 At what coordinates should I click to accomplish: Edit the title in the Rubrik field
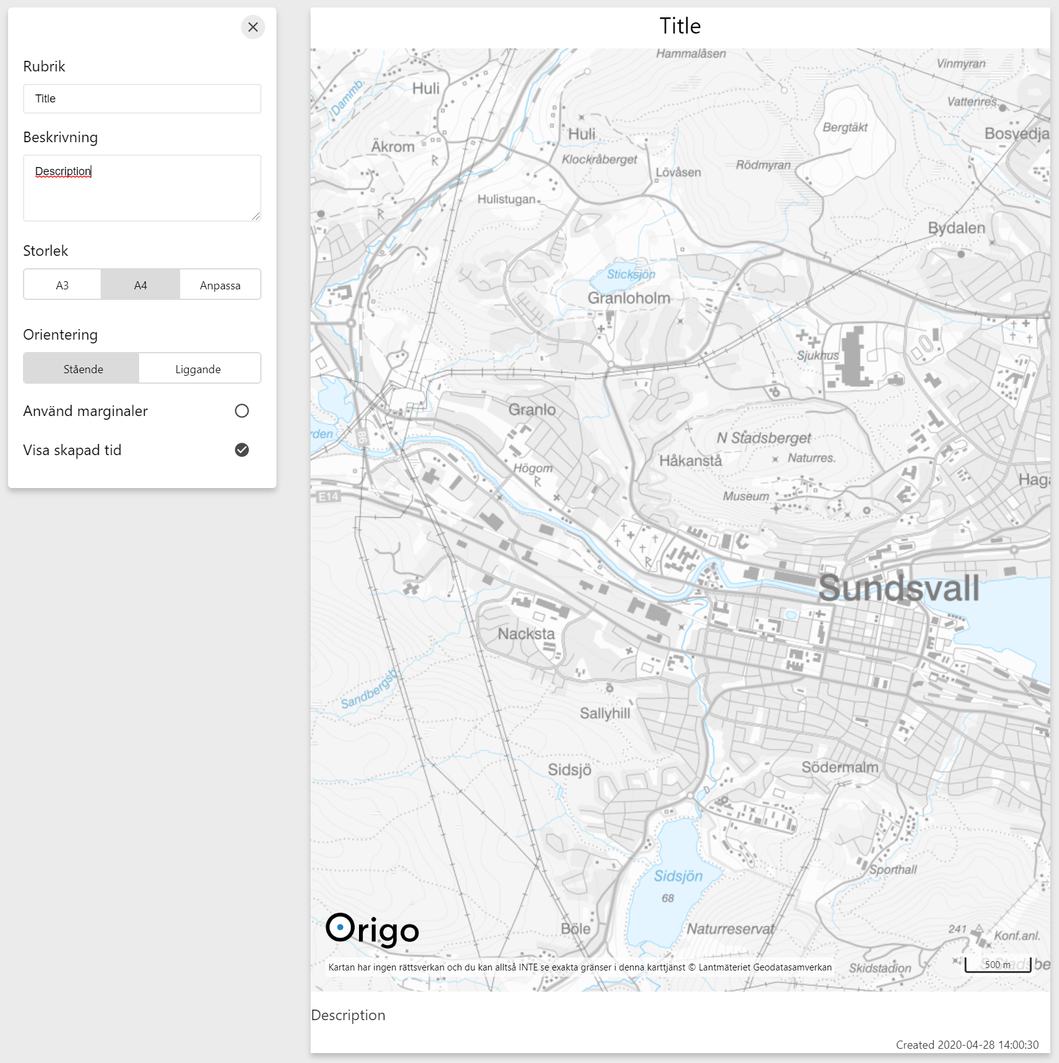coord(142,98)
